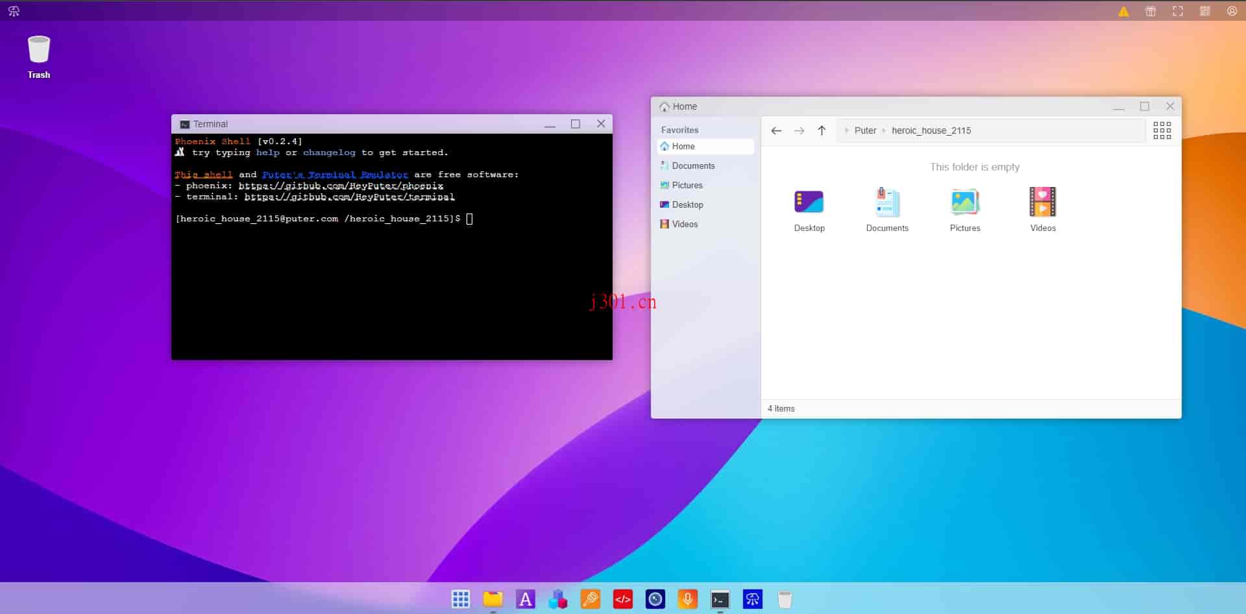Click the changelog link in terminal
The width and height of the screenshot is (1246, 614).
coord(329,153)
